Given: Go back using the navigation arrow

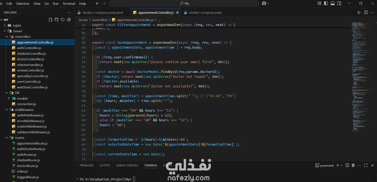Looking at the screenshot, I should [x=97, y=4].
